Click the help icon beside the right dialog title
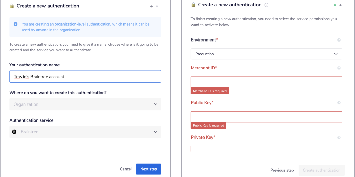 point(266,5)
